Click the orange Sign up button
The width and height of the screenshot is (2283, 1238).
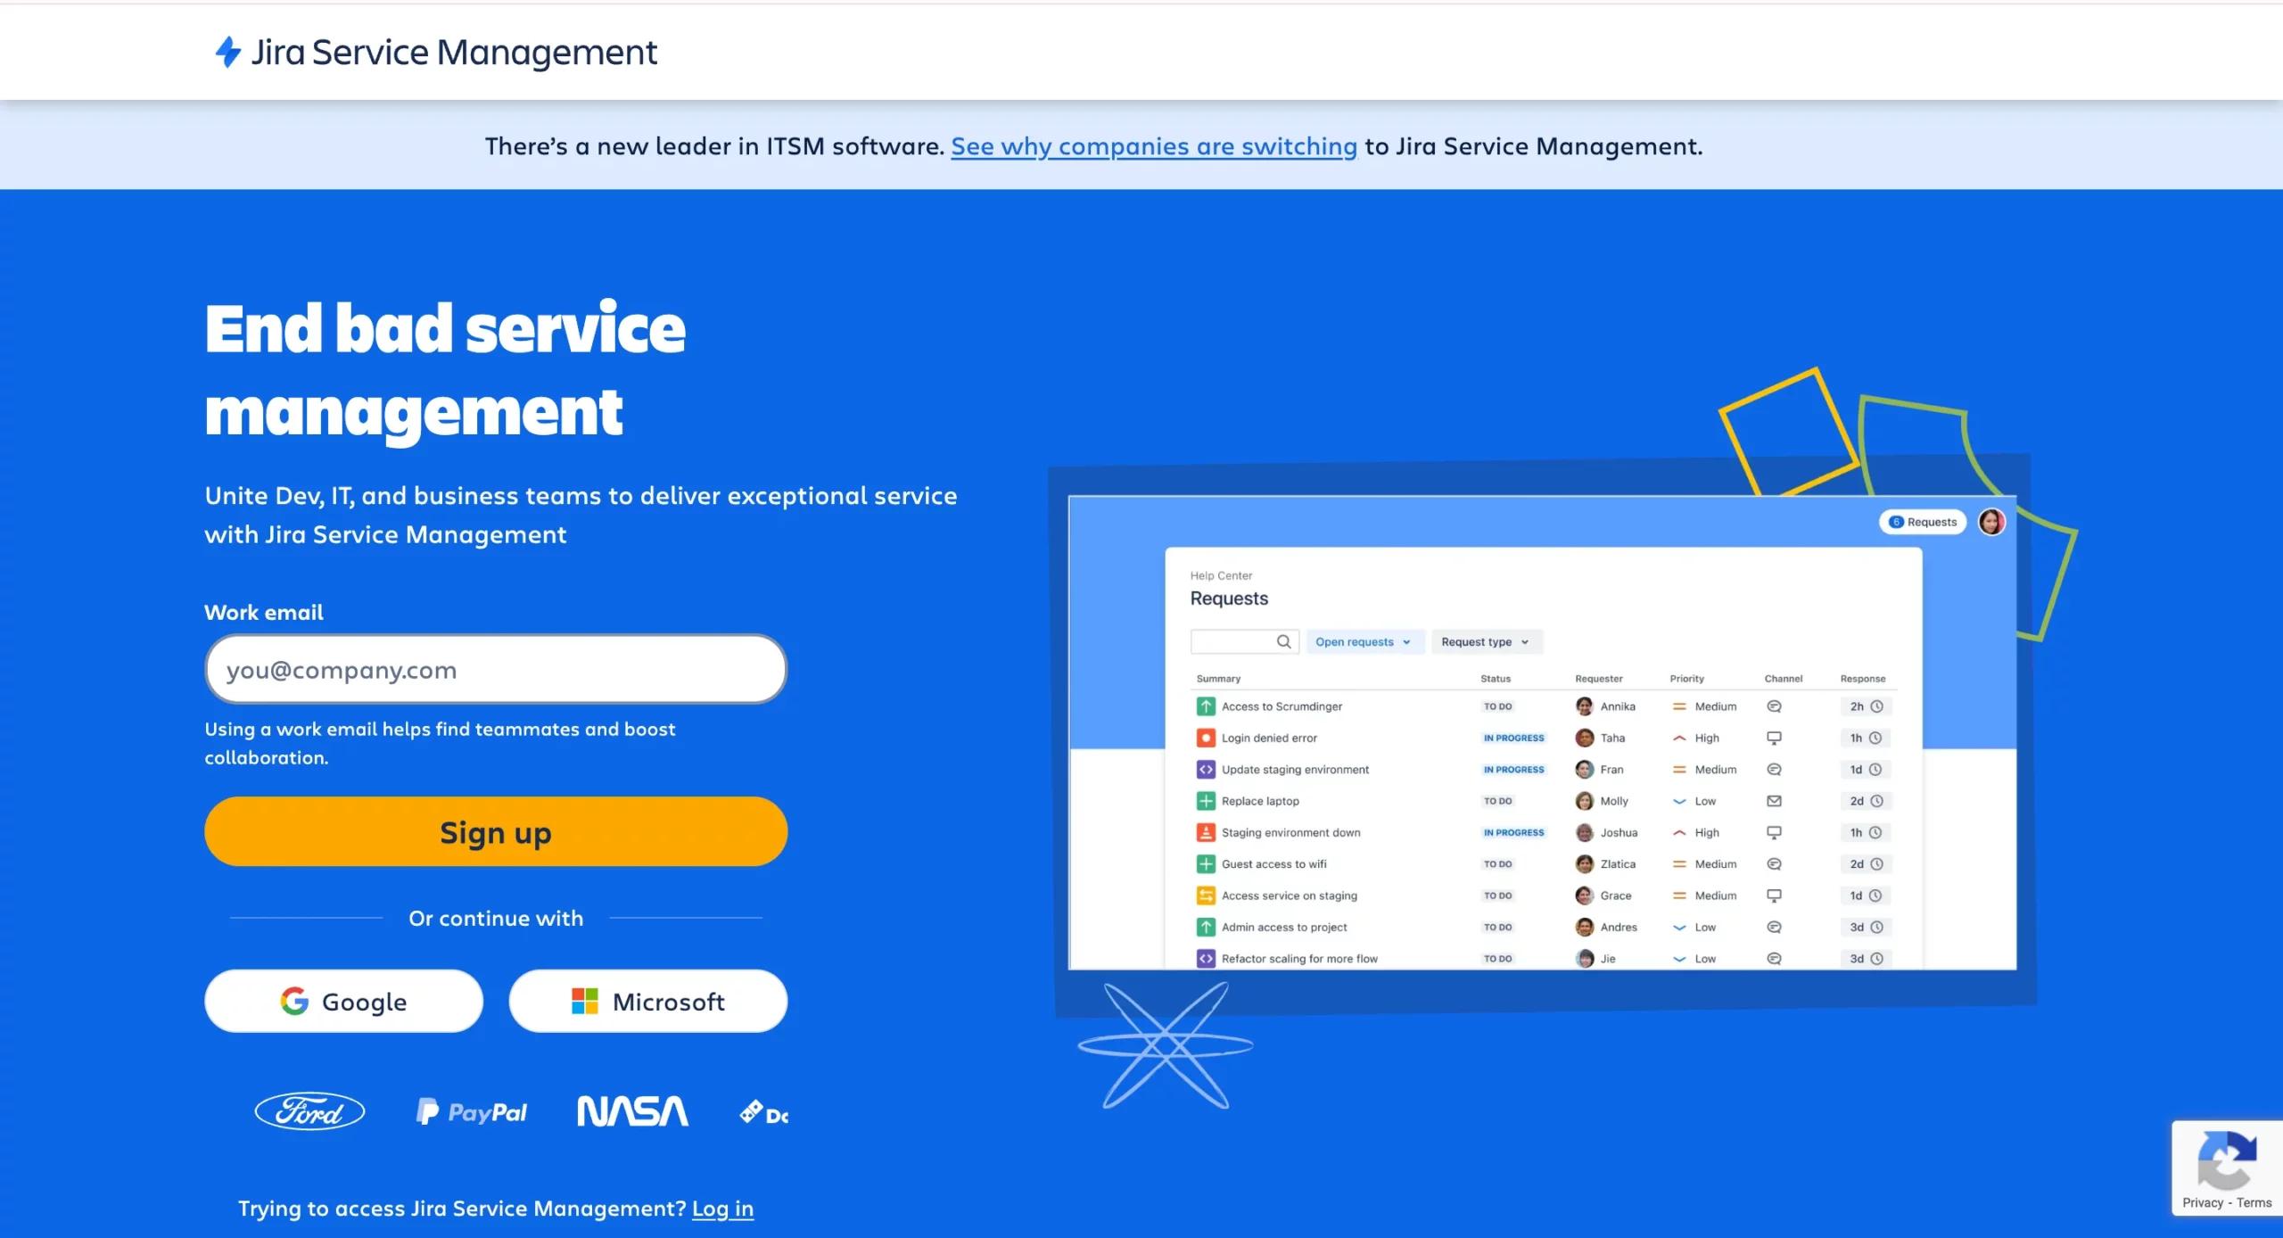coord(496,831)
